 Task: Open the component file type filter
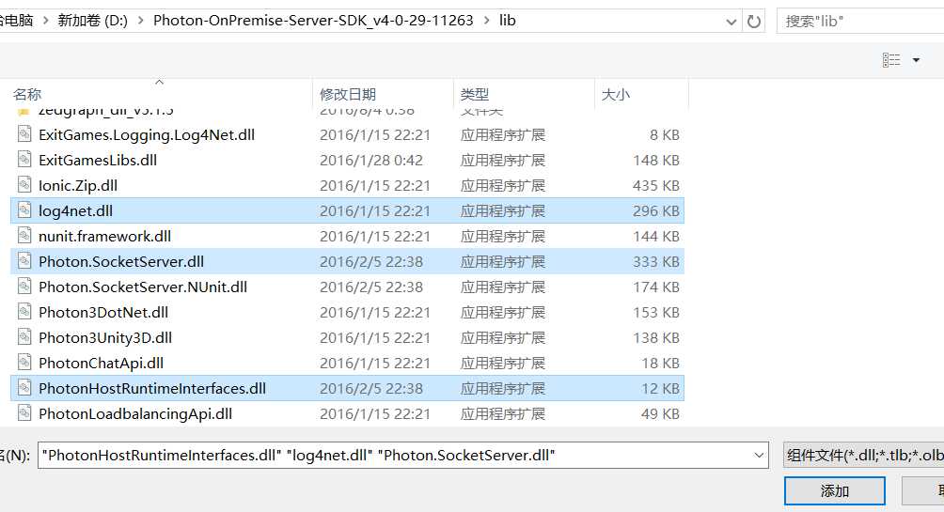[863, 456]
